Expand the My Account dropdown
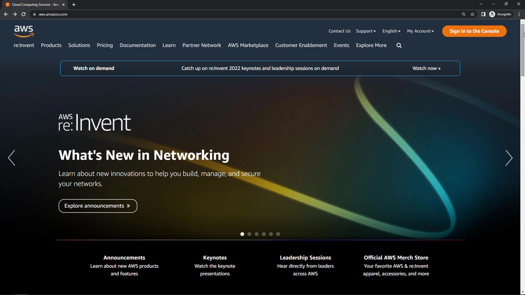Screen dimensions: 525x295 point(420,31)
